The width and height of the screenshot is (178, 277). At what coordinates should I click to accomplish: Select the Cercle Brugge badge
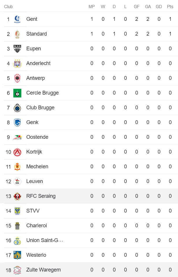[x=17, y=93]
